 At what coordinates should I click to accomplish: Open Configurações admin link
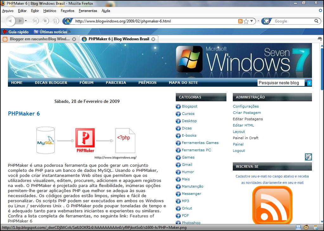246,106
